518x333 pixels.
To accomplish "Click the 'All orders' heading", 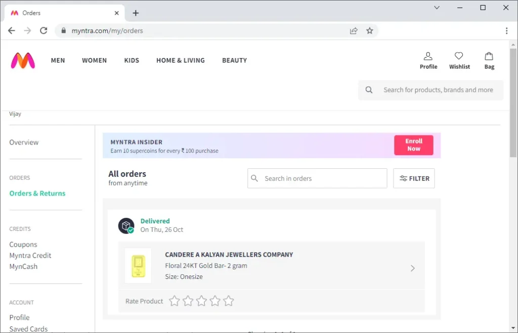I will [x=127, y=174].
